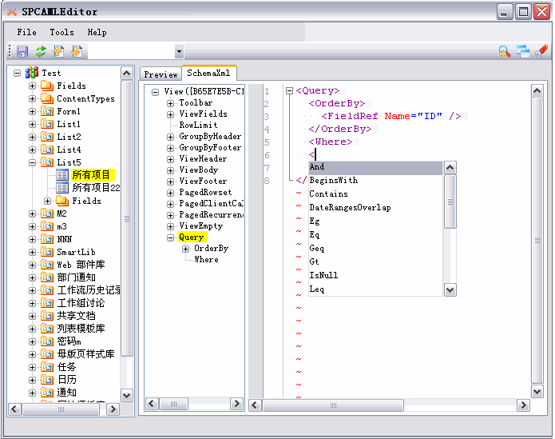
Task: Select BeginsWith in the autocomplete list
Action: tap(375, 181)
